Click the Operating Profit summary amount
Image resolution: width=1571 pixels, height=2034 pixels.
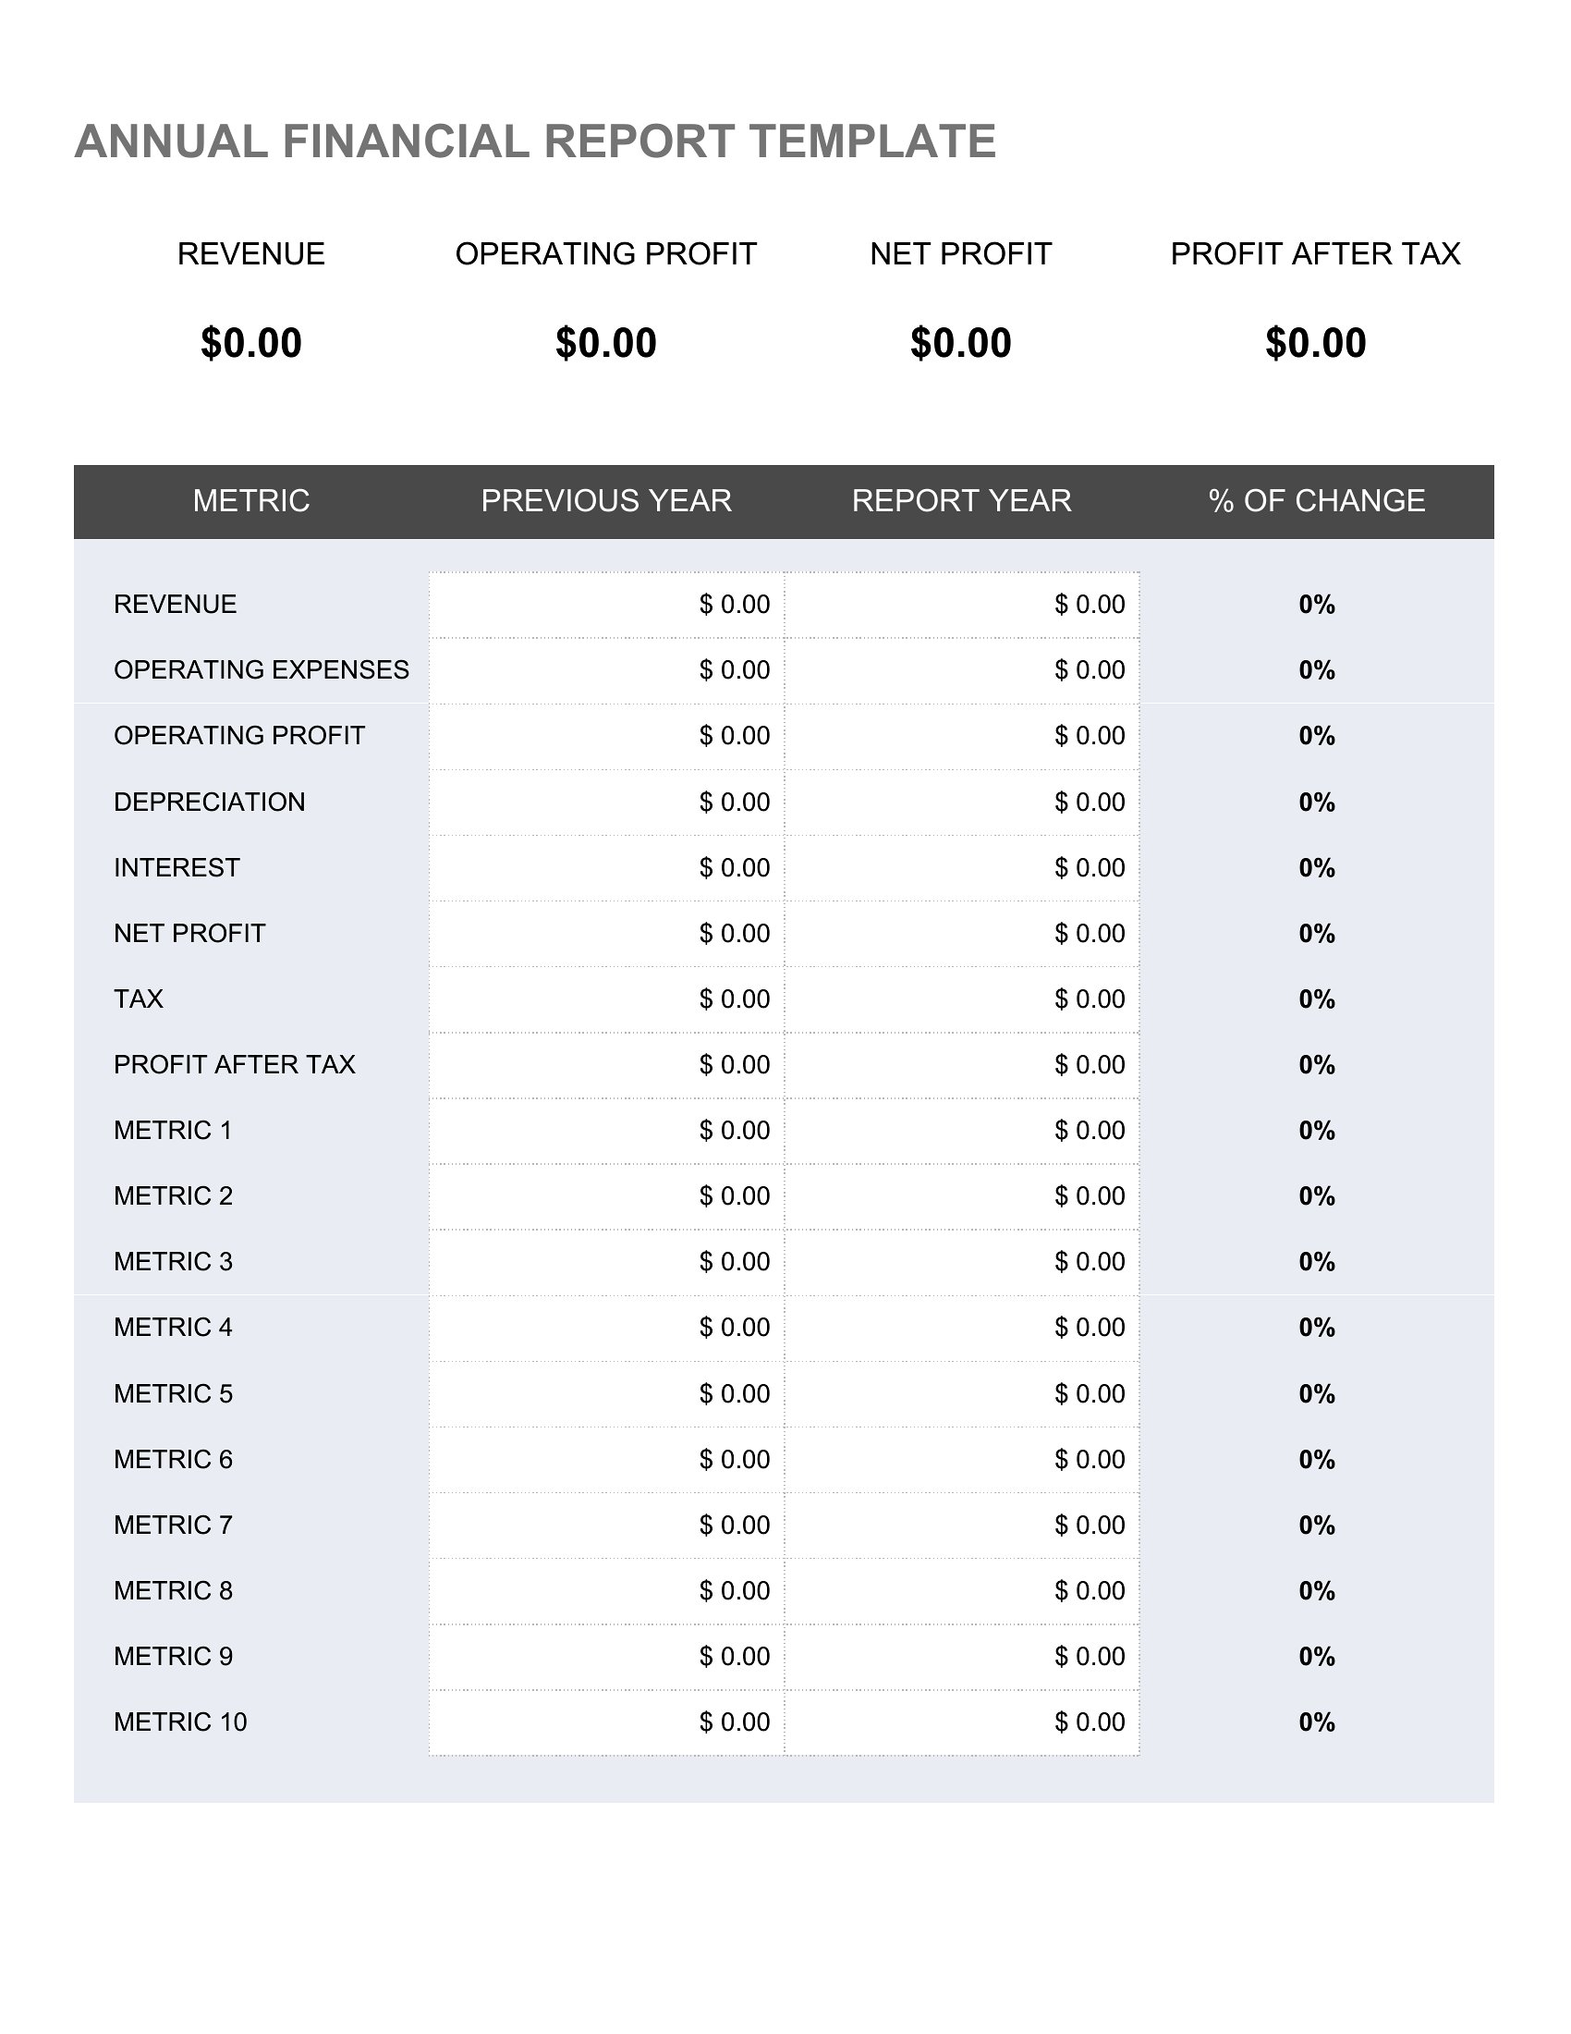coord(606,343)
